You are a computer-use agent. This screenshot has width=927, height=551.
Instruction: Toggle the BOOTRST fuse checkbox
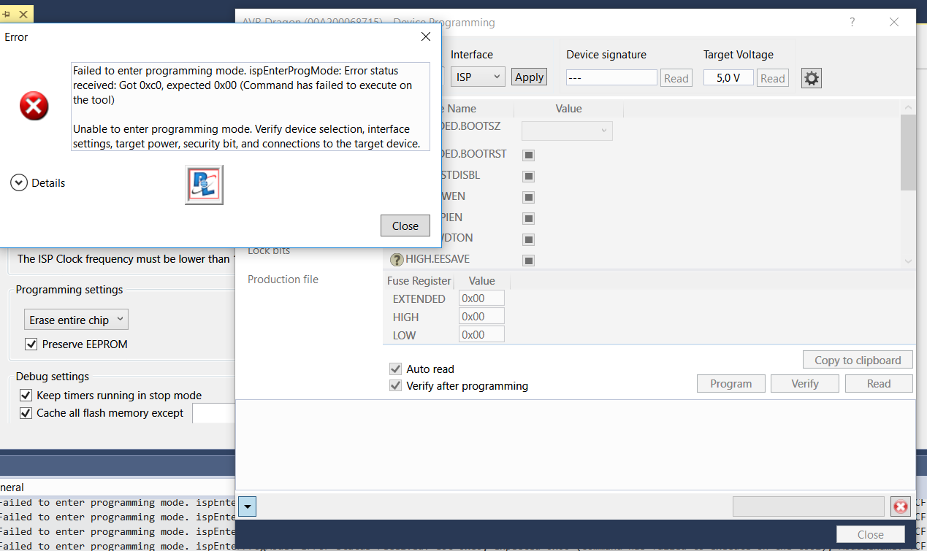[x=529, y=155]
